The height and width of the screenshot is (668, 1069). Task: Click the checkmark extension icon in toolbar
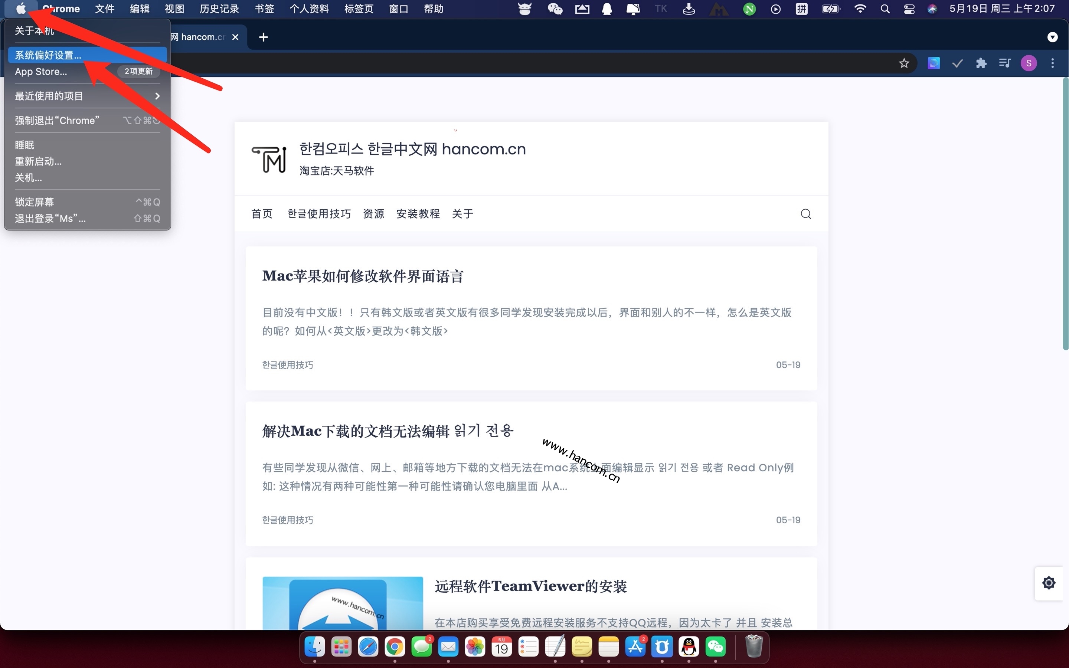(x=957, y=63)
